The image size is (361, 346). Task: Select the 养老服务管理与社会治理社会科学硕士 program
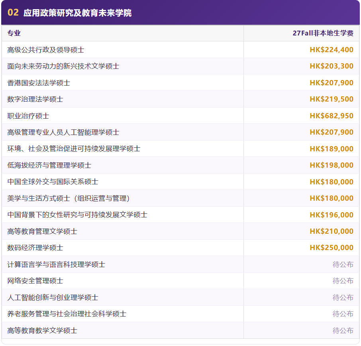[x=67, y=314]
